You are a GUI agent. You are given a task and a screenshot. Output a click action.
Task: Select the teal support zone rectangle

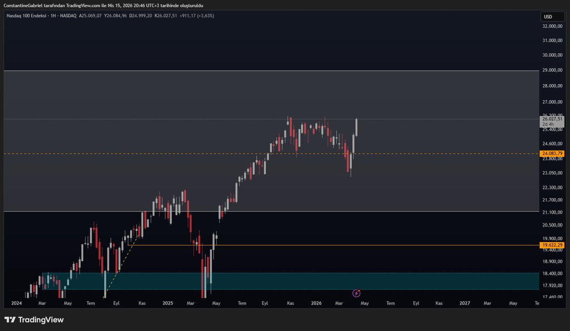pos(291,281)
